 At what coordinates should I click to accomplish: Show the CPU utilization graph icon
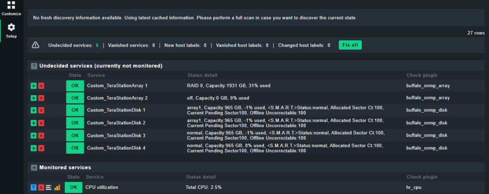pos(57,187)
